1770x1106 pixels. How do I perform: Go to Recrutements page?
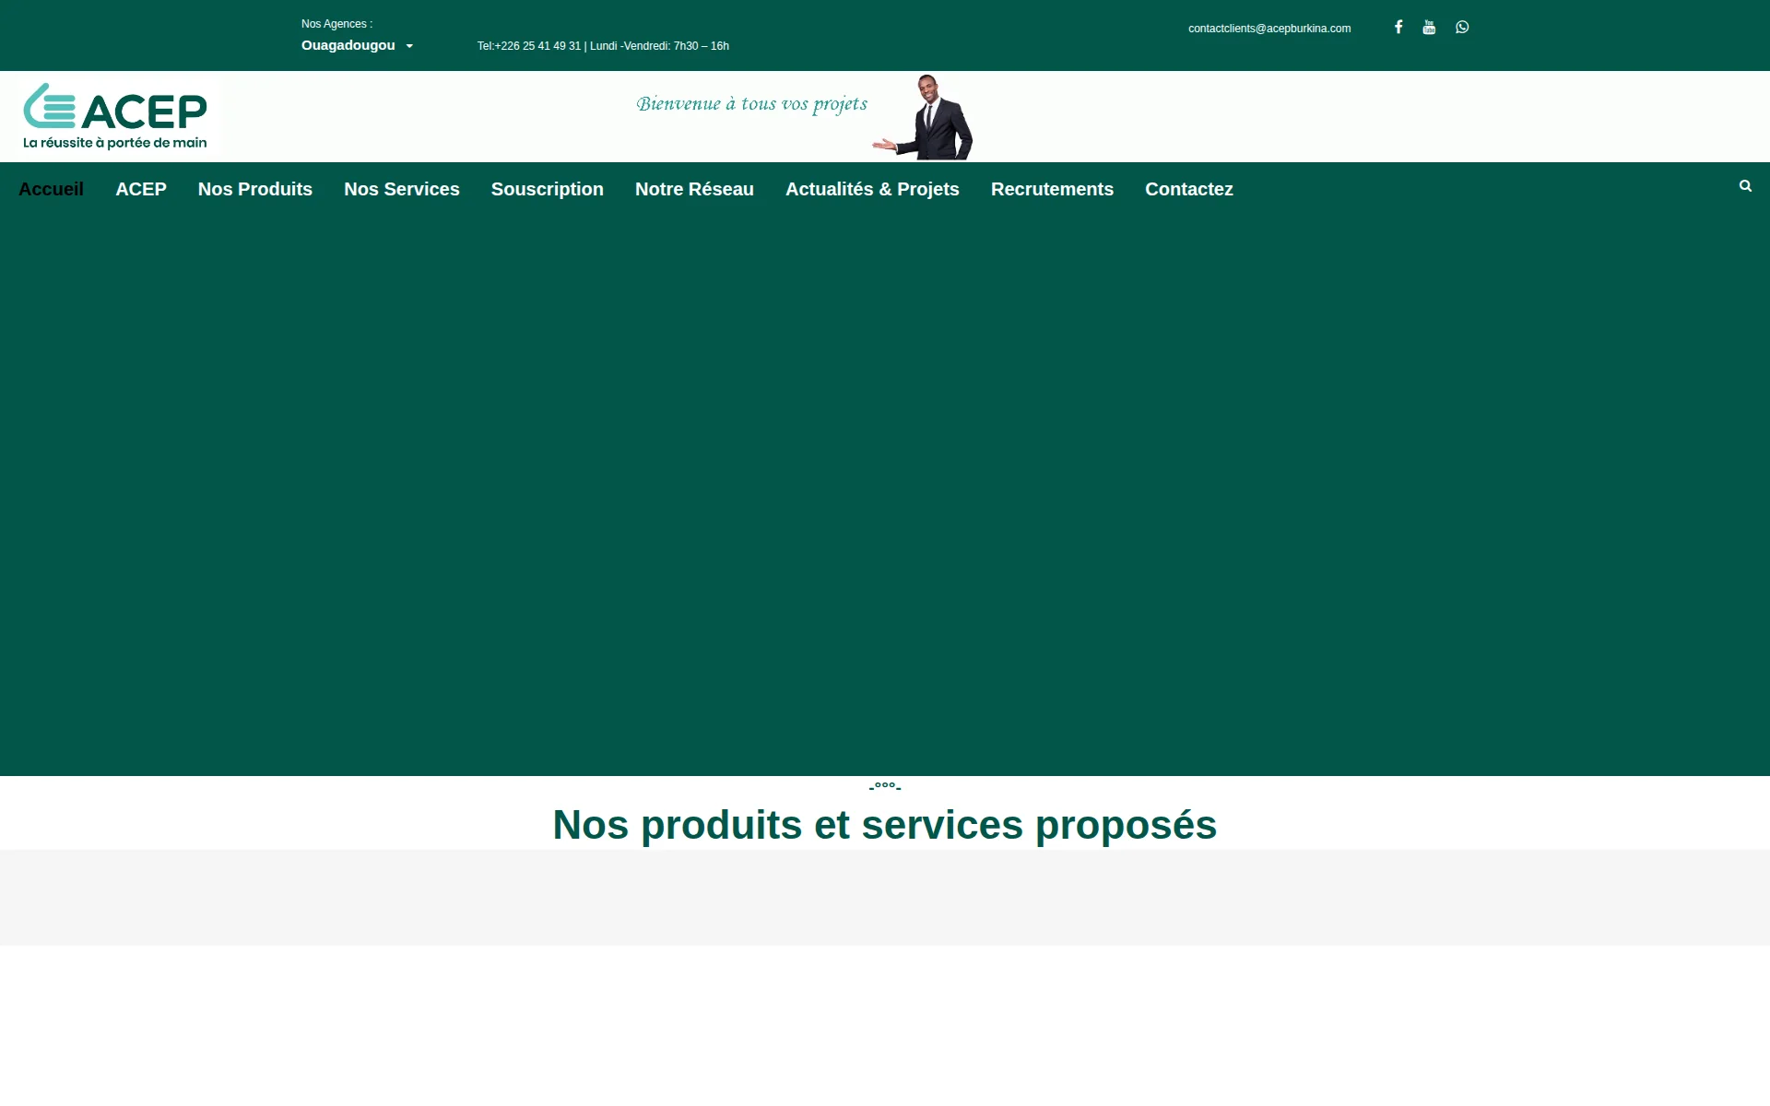[x=1052, y=189]
